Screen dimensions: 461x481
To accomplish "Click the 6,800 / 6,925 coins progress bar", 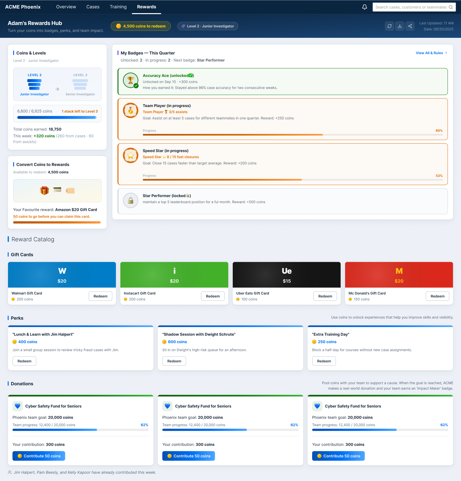I will click(57, 118).
